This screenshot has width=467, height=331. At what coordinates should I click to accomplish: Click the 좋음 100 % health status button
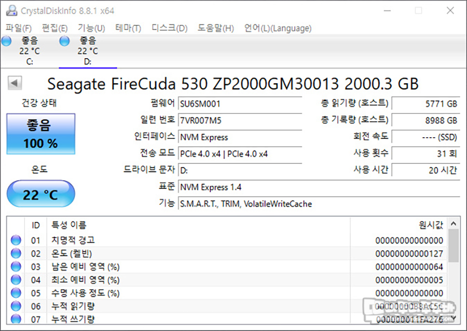click(41, 134)
